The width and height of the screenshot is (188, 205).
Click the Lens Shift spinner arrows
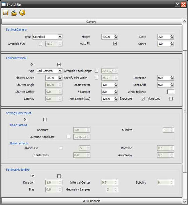pyautogui.click(x=172, y=85)
